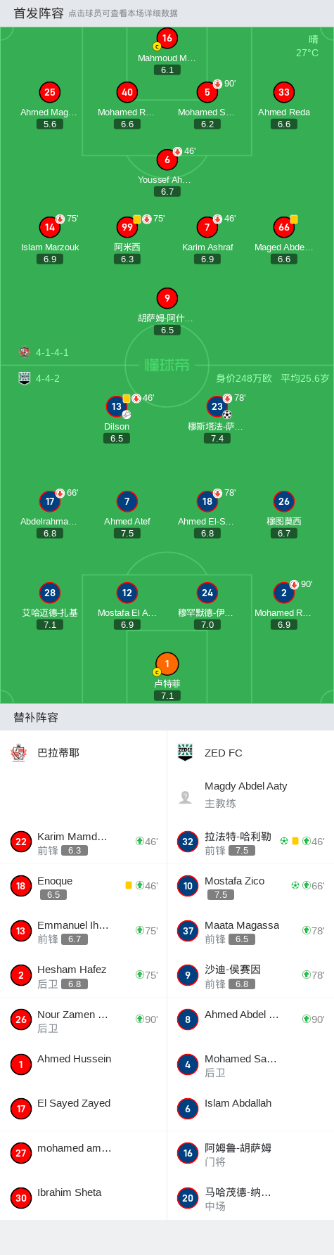
Task: Select blue jersey 7 Ahmed Atef
Action: click(127, 501)
